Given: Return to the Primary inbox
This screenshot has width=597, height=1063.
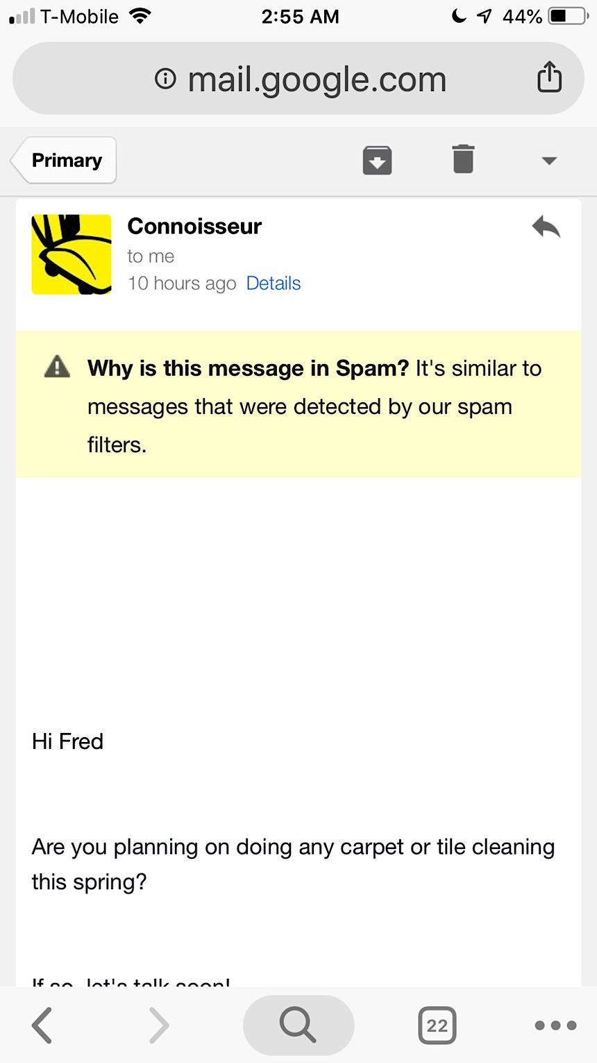Looking at the screenshot, I should pos(65,160).
